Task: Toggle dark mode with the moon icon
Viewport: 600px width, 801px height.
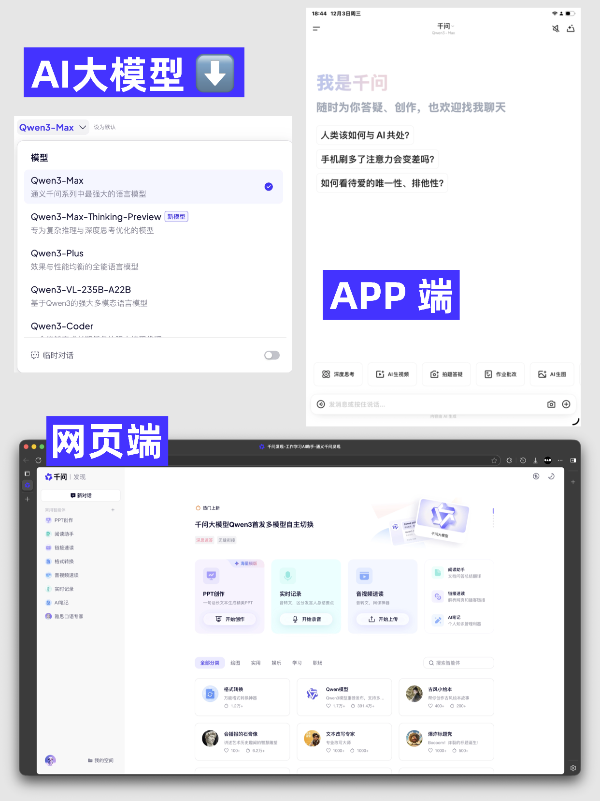Action: [x=551, y=476]
